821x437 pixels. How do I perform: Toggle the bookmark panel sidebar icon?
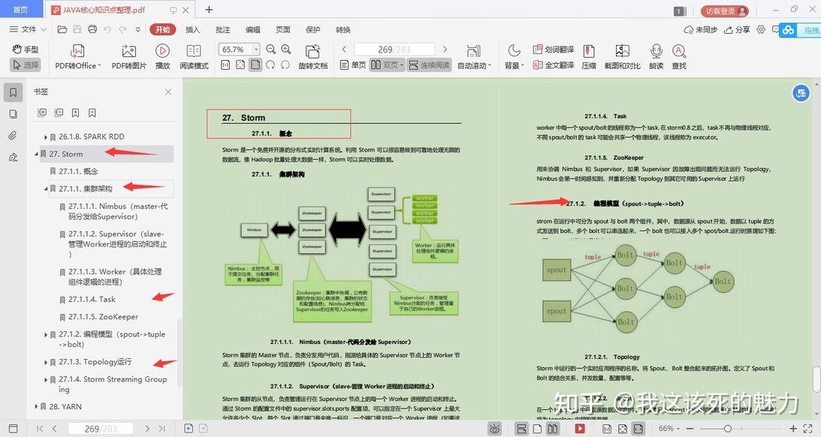tap(13, 92)
